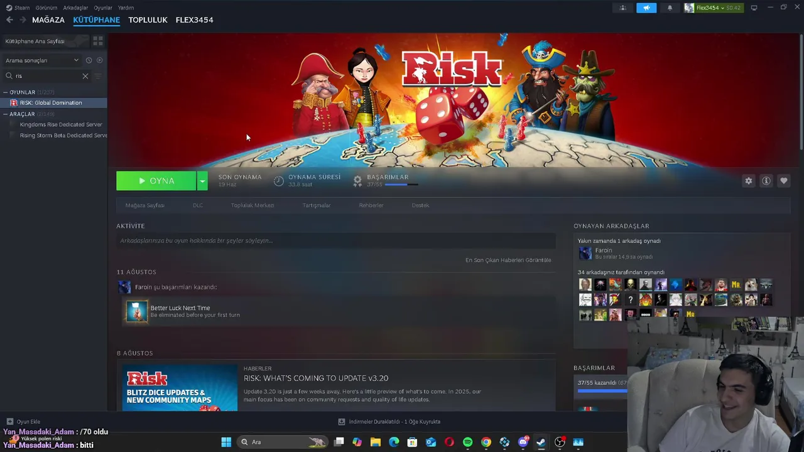Go to the TOPLULUK tab

click(148, 20)
